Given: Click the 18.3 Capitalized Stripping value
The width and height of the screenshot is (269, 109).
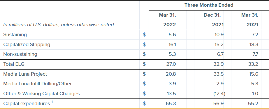Looking at the screenshot, I should click(x=254, y=44).
